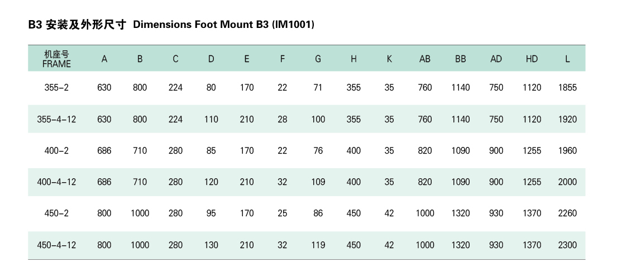The height and width of the screenshot is (271, 631).
Task: Click the K column header
Action: pos(389,59)
